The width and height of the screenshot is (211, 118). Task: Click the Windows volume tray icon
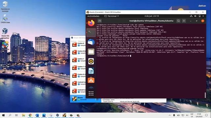click(x=187, y=115)
